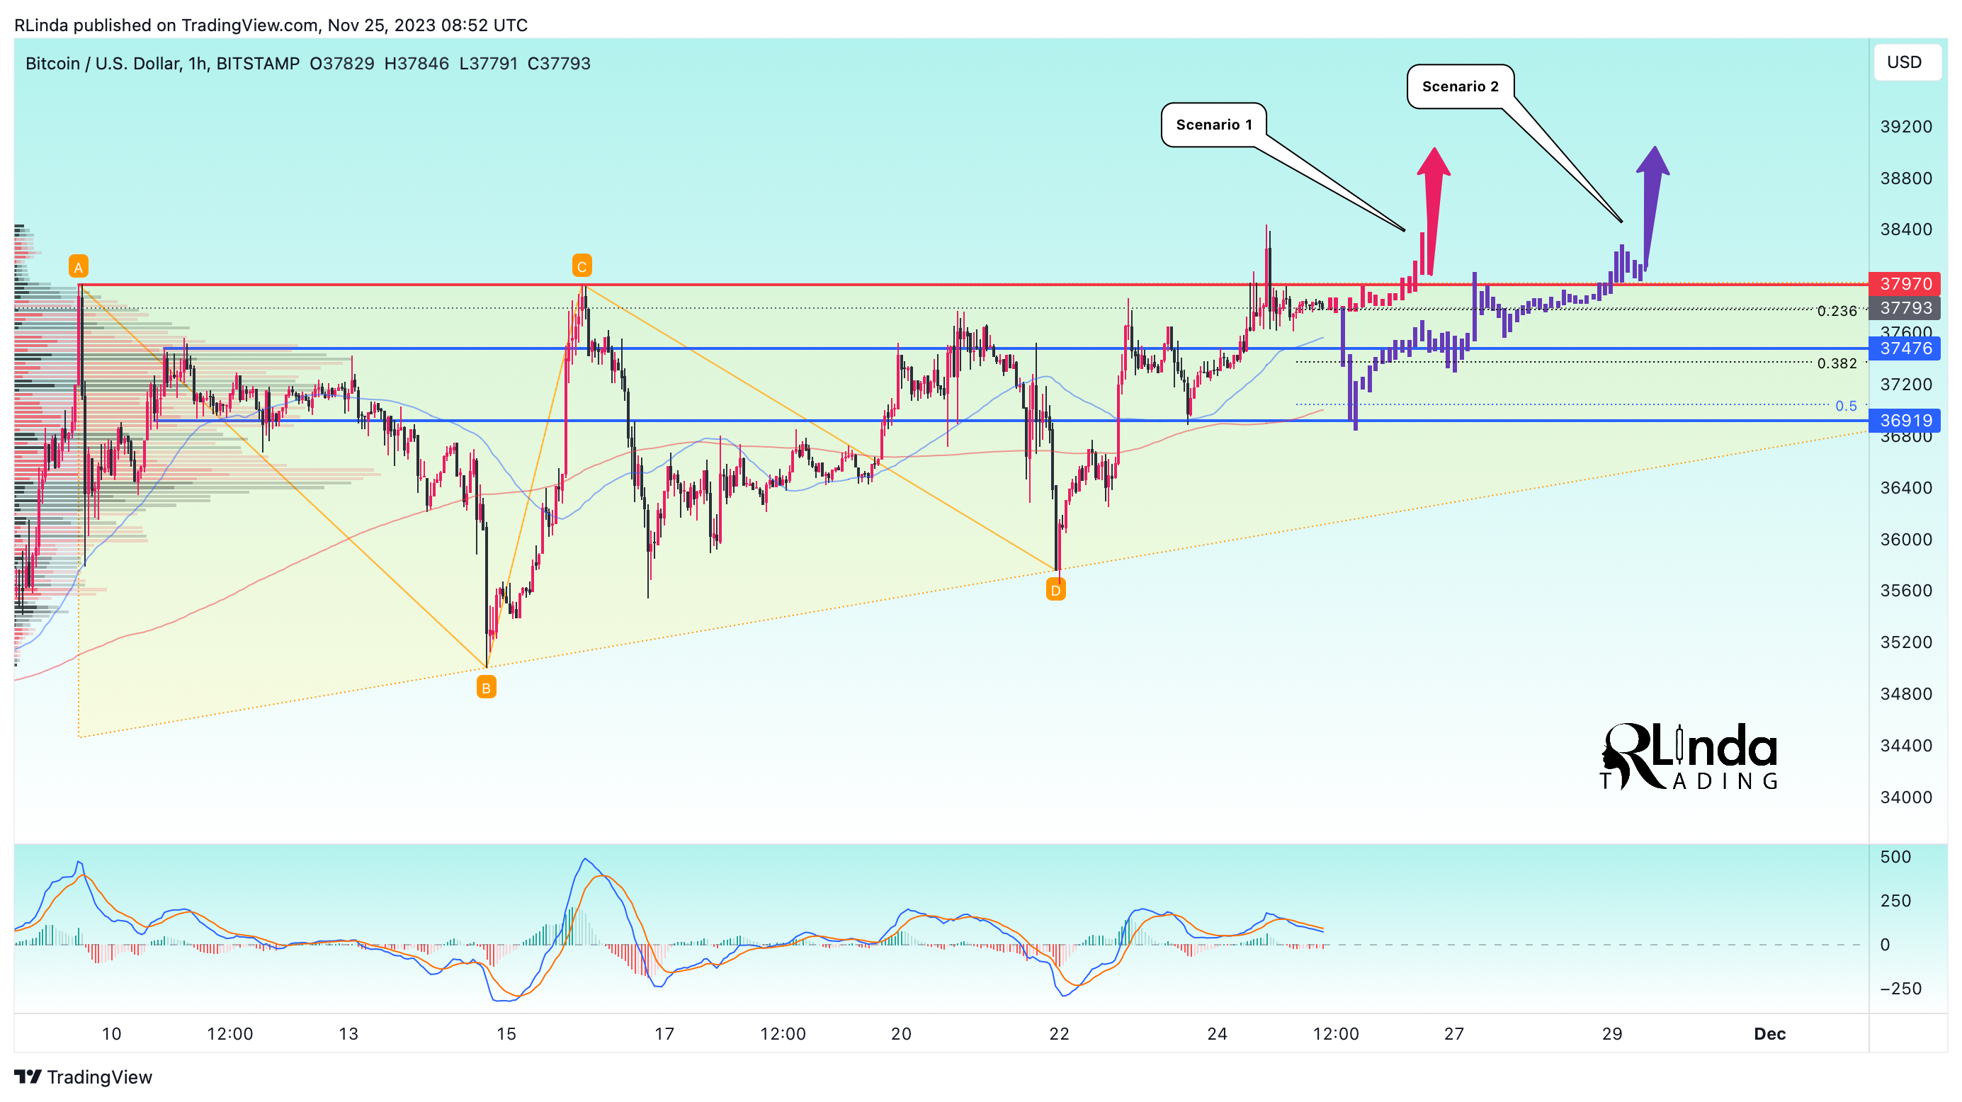Click the H37846 high price value

coord(416,63)
